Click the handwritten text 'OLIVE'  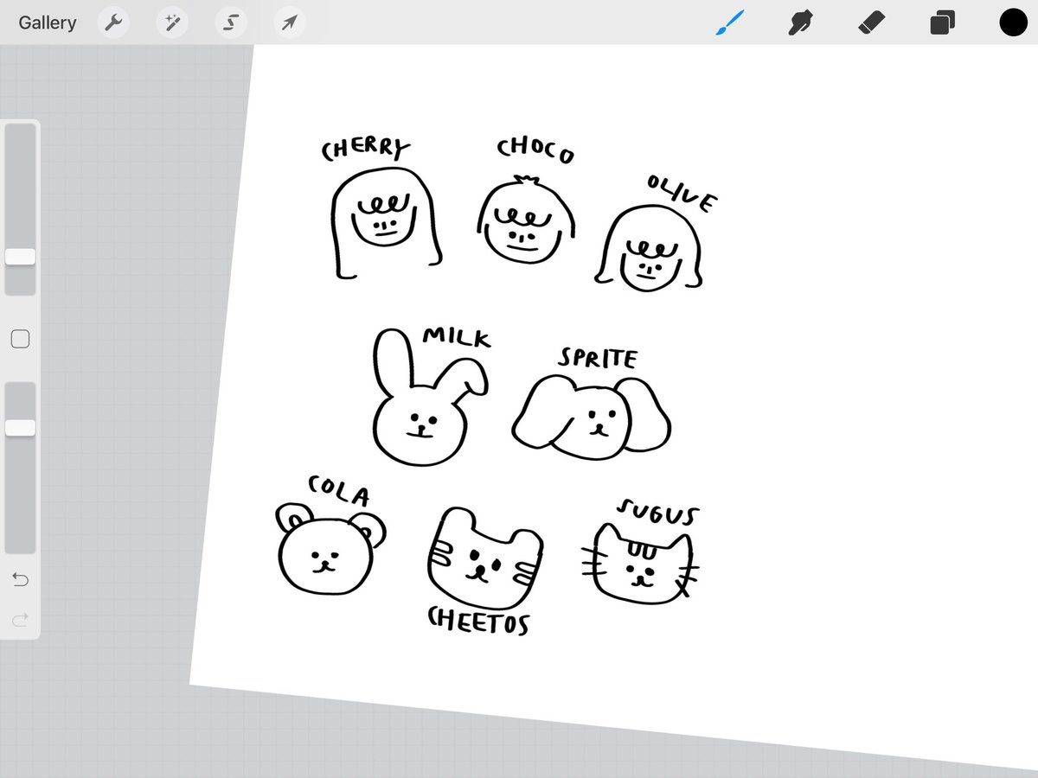[682, 194]
